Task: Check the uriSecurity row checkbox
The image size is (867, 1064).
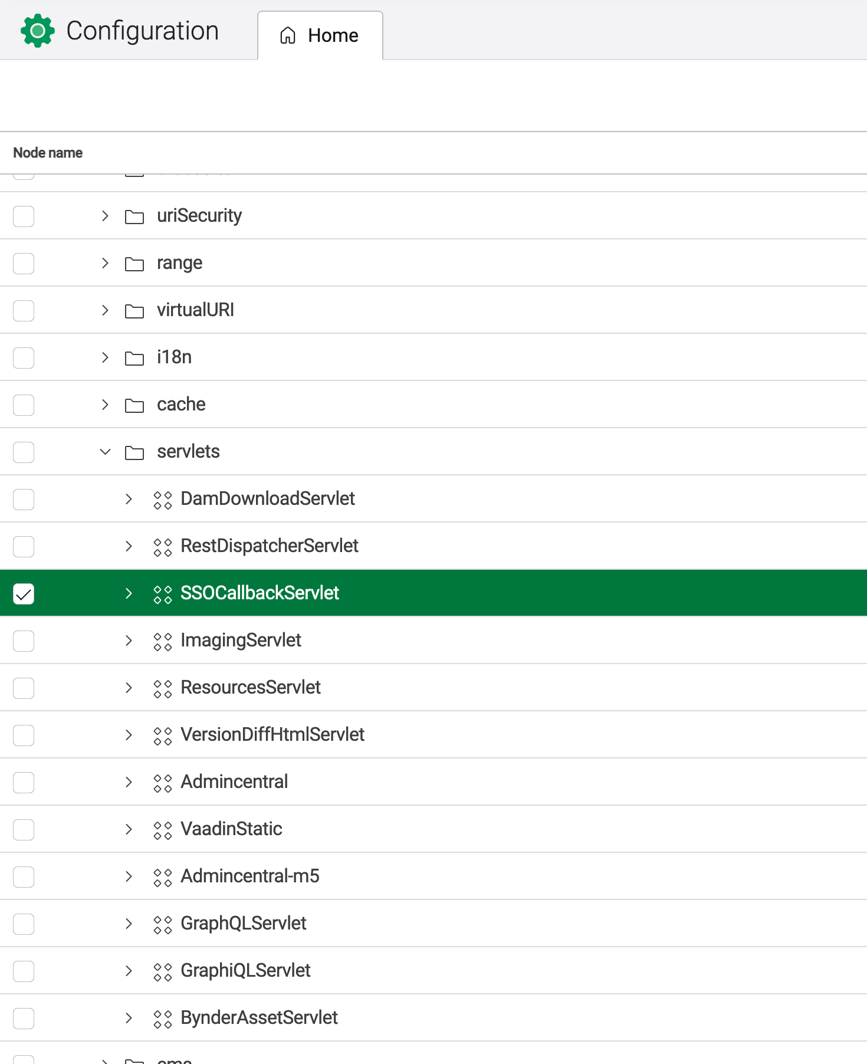Action: [24, 216]
